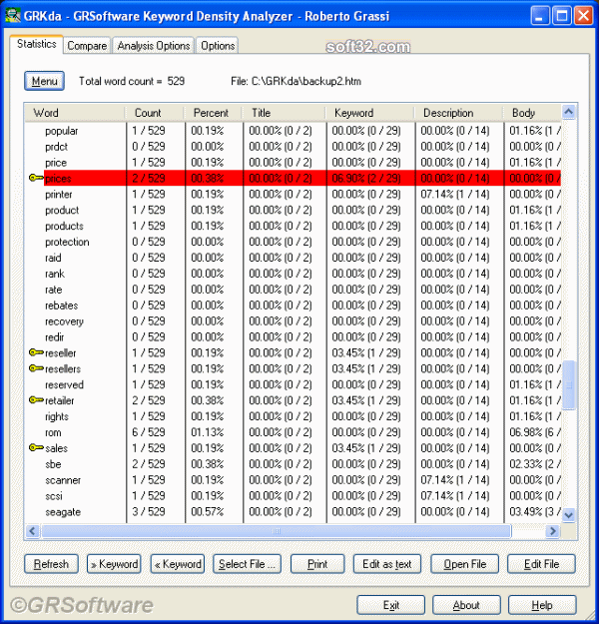Select the word 'products' in list
The image size is (599, 624).
tap(65, 226)
